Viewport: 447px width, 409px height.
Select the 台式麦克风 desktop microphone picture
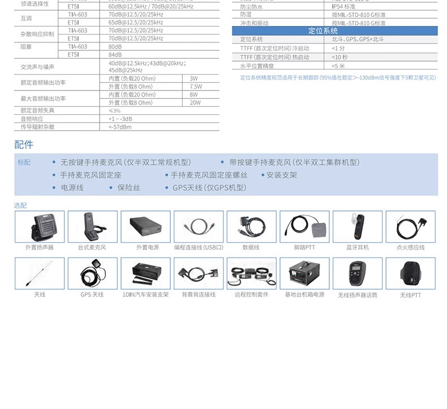(92, 227)
